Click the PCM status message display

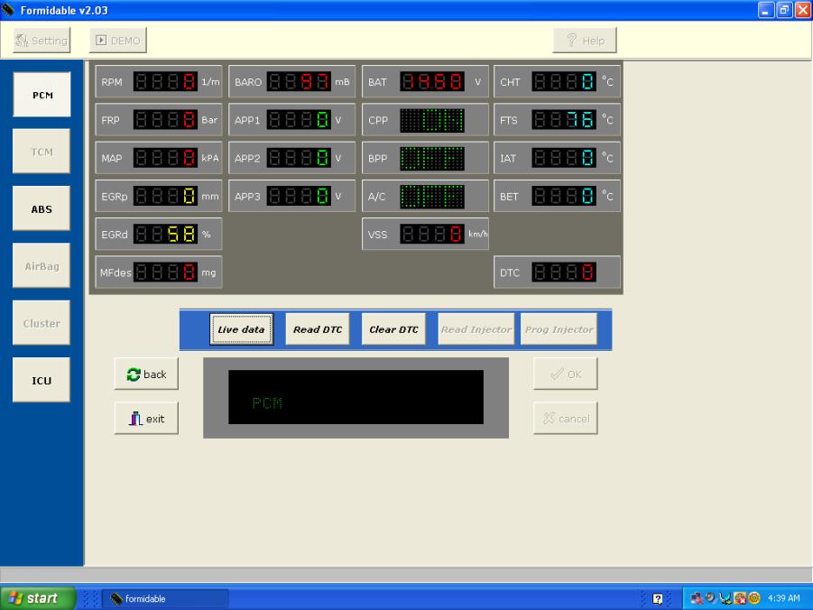click(x=356, y=398)
